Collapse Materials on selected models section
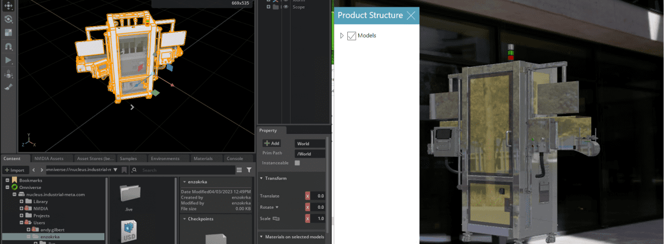Viewport: 664px width, 244px height. click(x=261, y=237)
